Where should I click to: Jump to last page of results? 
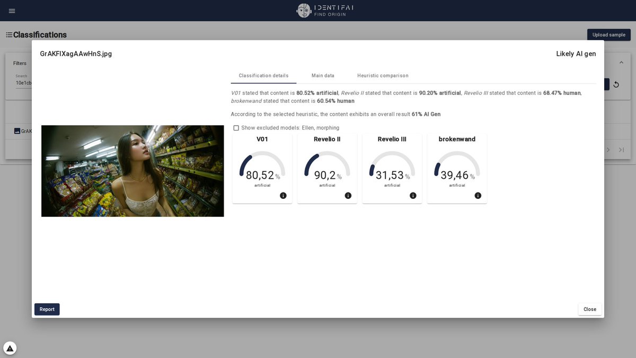(x=621, y=150)
